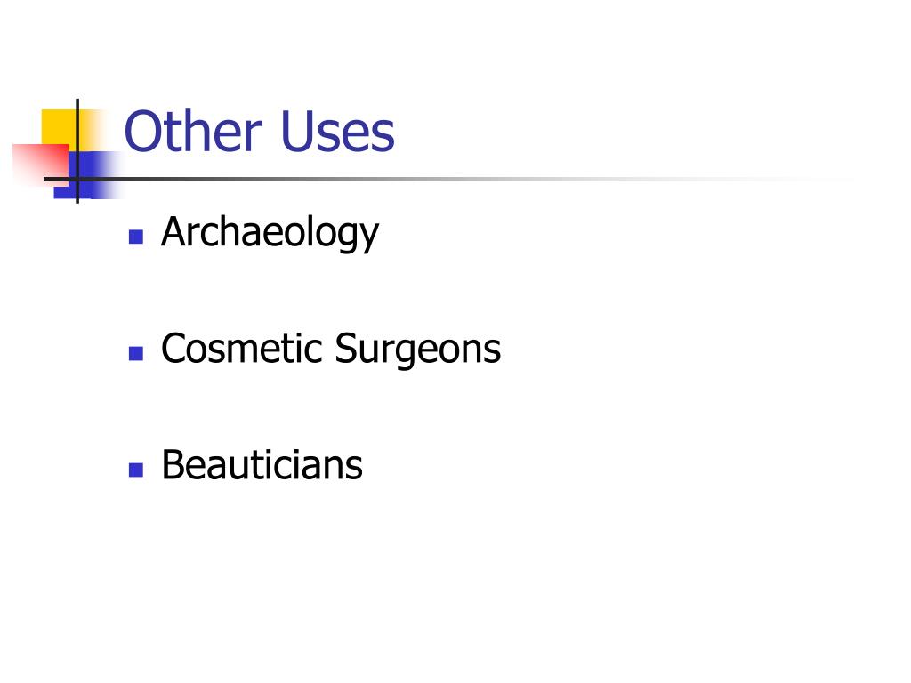Click where the two black lines intersect

pos(77,179)
